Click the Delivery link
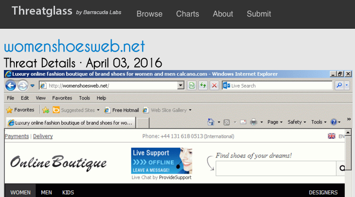Screen dimensions: 355x197 click(x=43, y=136)
